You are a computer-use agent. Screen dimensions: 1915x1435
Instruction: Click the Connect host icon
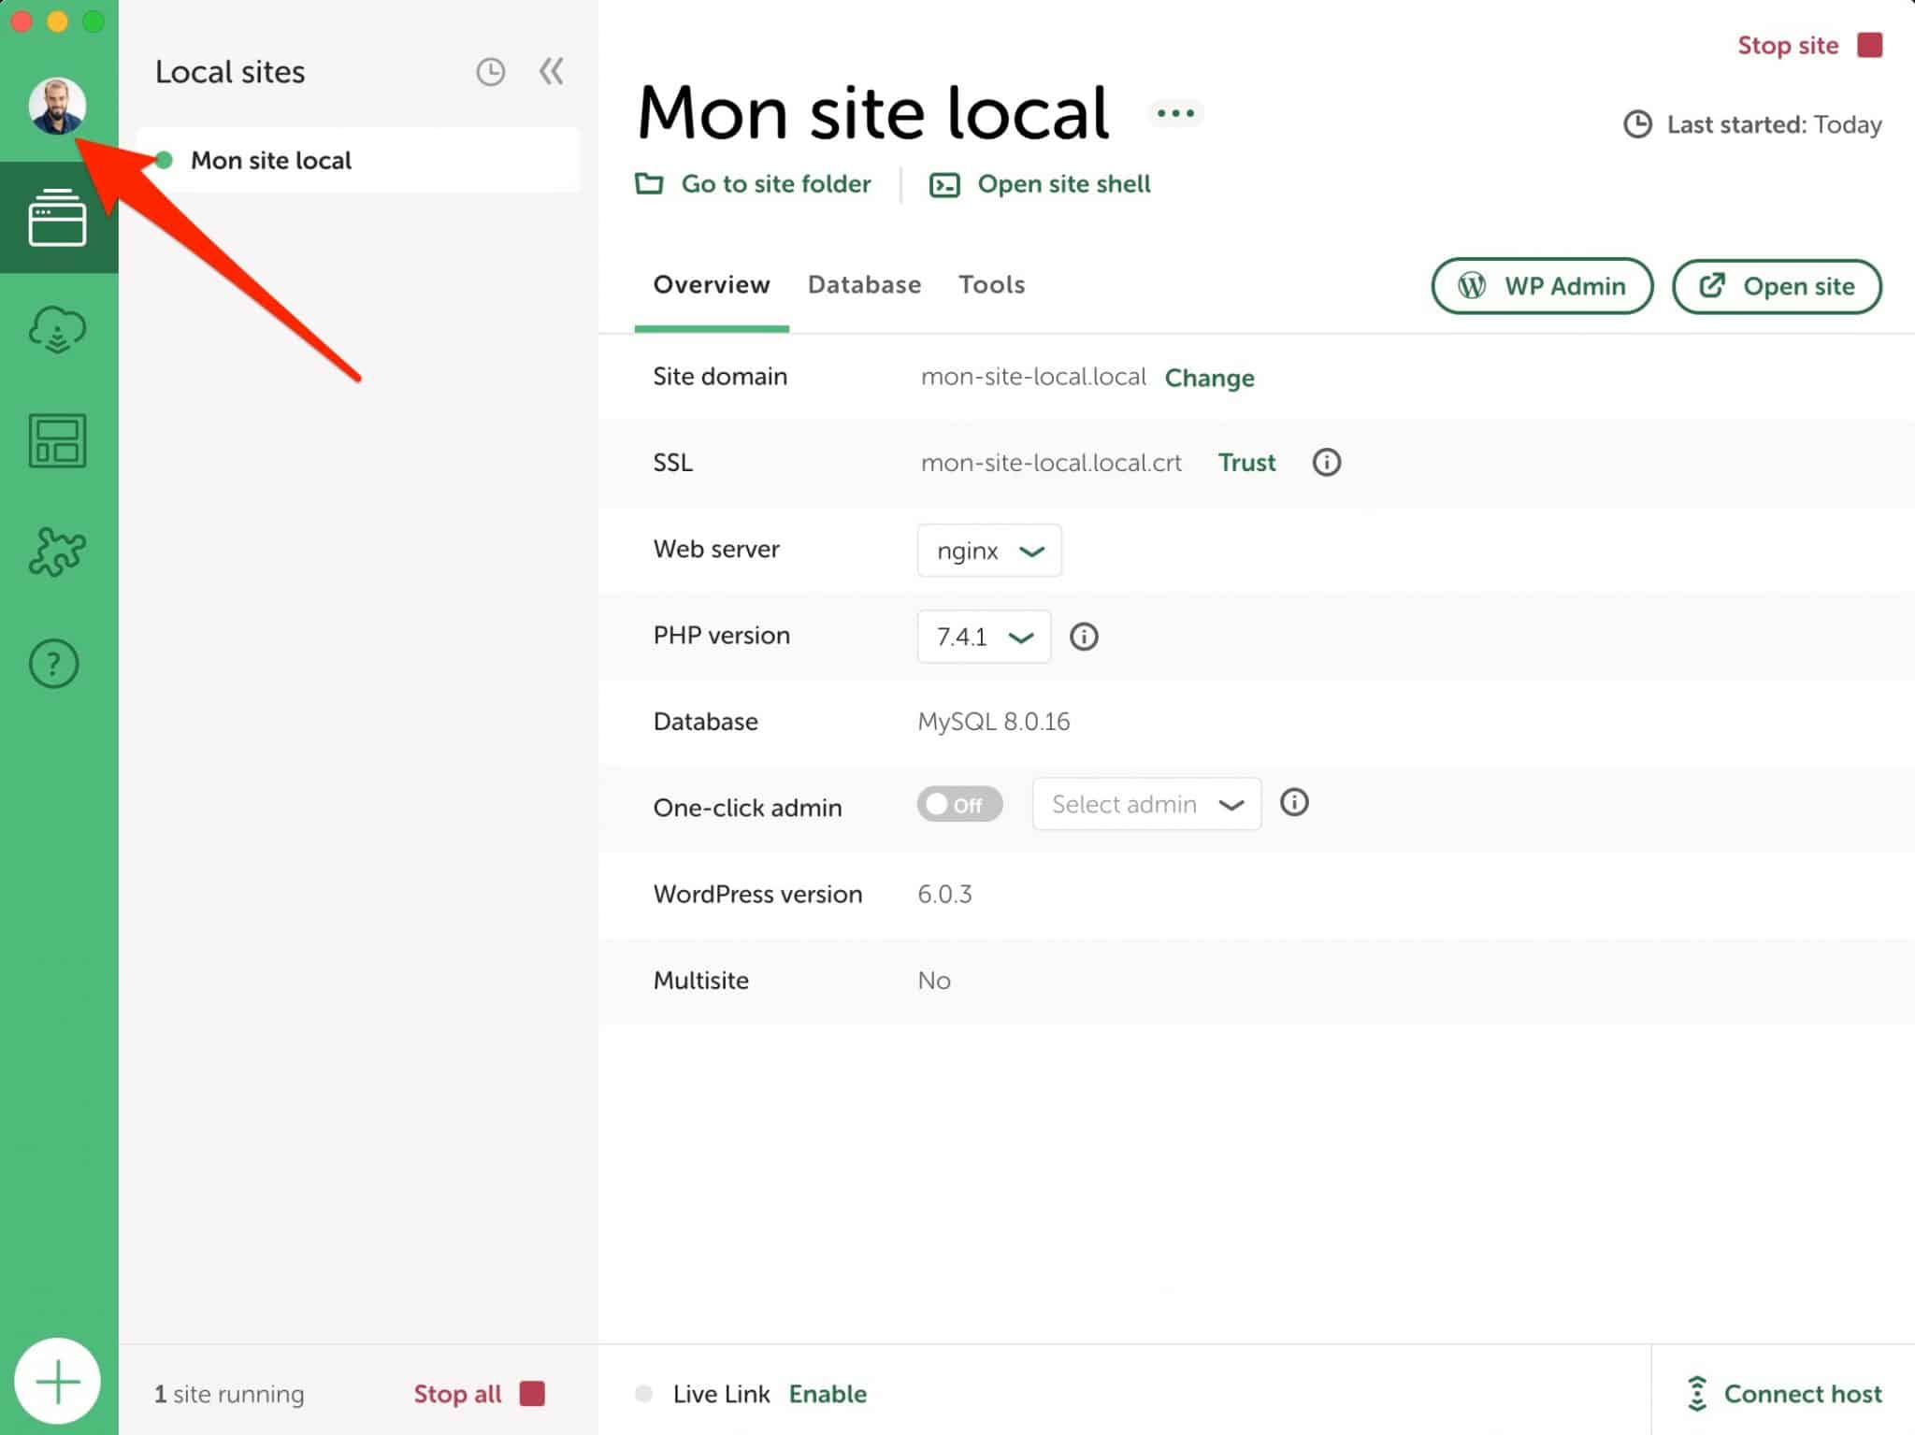pyautogui.click(x=1697, y=1393)
